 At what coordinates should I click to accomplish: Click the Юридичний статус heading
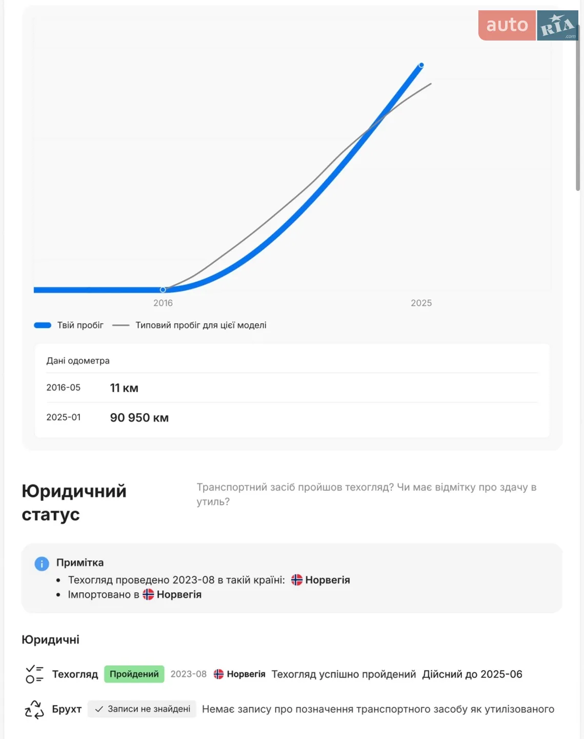(x=74, y=502)
